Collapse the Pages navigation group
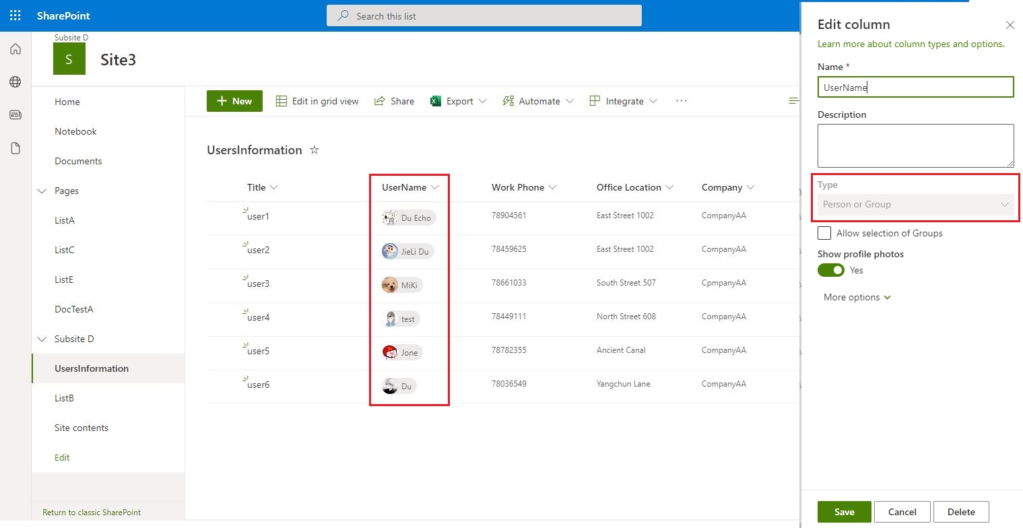The width and height of the screenshot is (1023, 528). pos(42,191)
